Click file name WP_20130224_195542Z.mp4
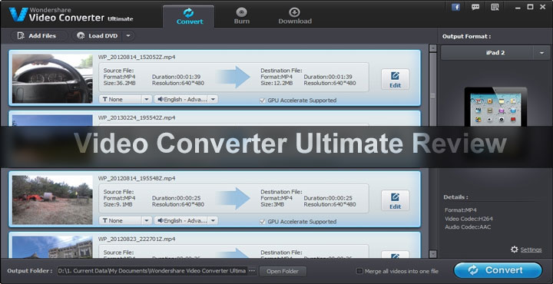The height and width of the screenshot is (284, 553). (x=137, y=117)
